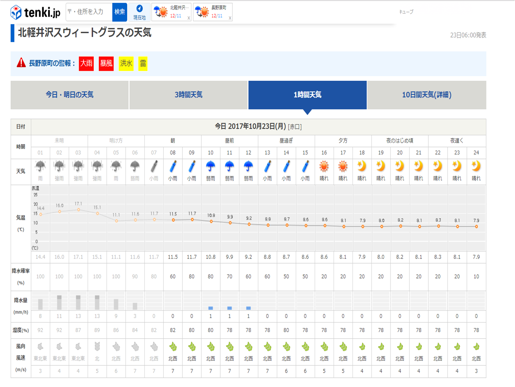The width and height of the screenshot is (515, 387).
Task: Click the temperature graph point labeled 17.1
Action: tap(78, 210)
